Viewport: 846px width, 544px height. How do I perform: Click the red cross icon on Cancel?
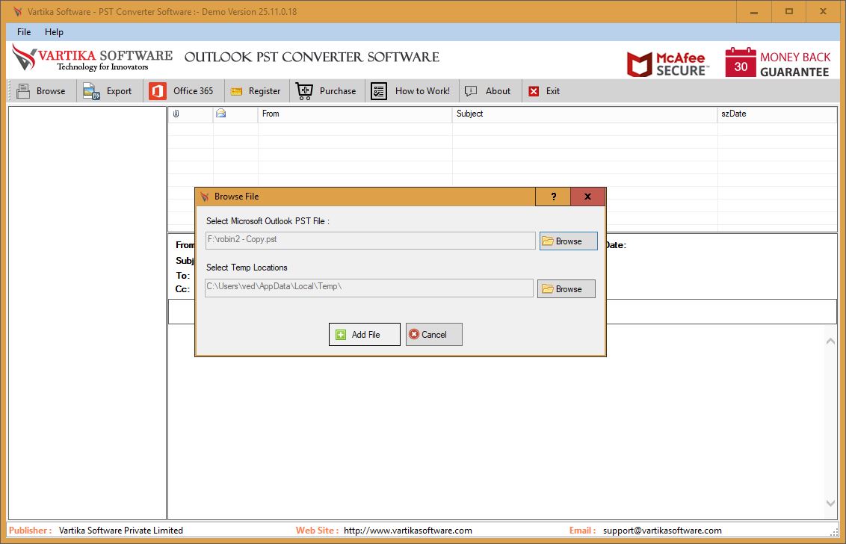coord(414,335)
